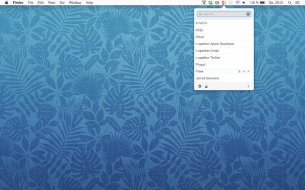Select n.spektor Twitter entry
Screen dimensions: 305x190
(224, 58)
